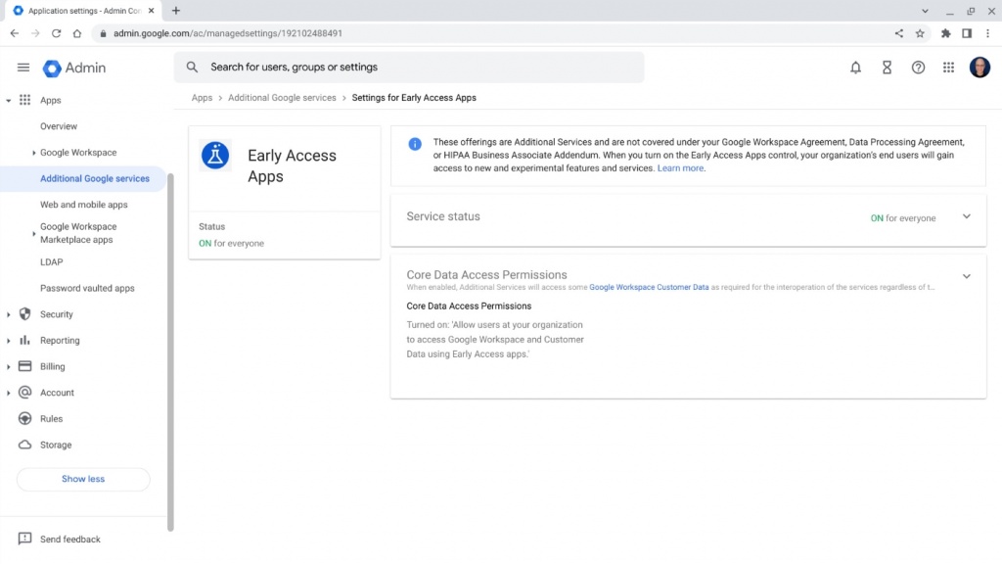Focus the search users, groups or settings field
Image resolution: width=1002 pixels, height=564 pixels.
409,68
